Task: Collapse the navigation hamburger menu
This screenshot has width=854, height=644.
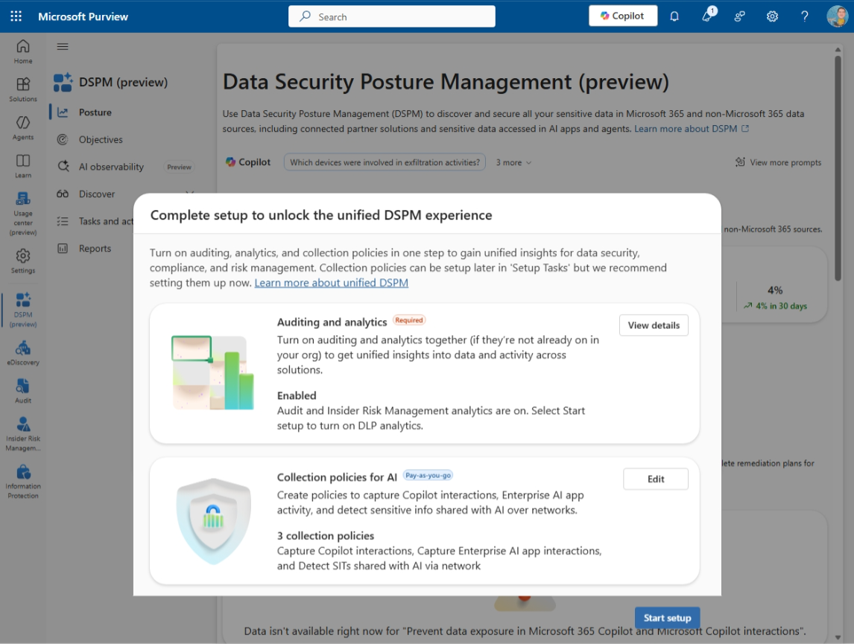Action: (x=63, y=46)
